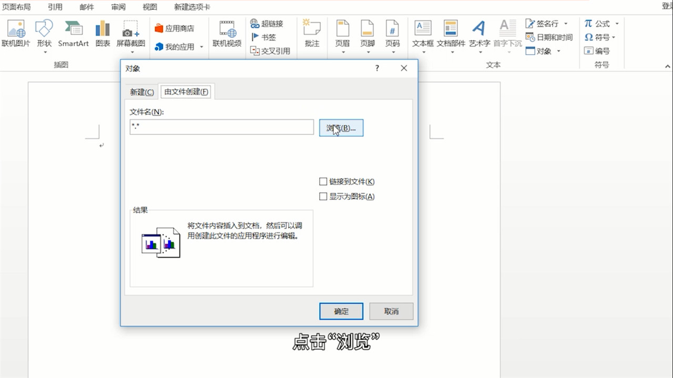This screenshot has height=378, width=673.
Task: Expand the Quick Parts (文档部件) arrow
Action: click(x=452, y=52)
